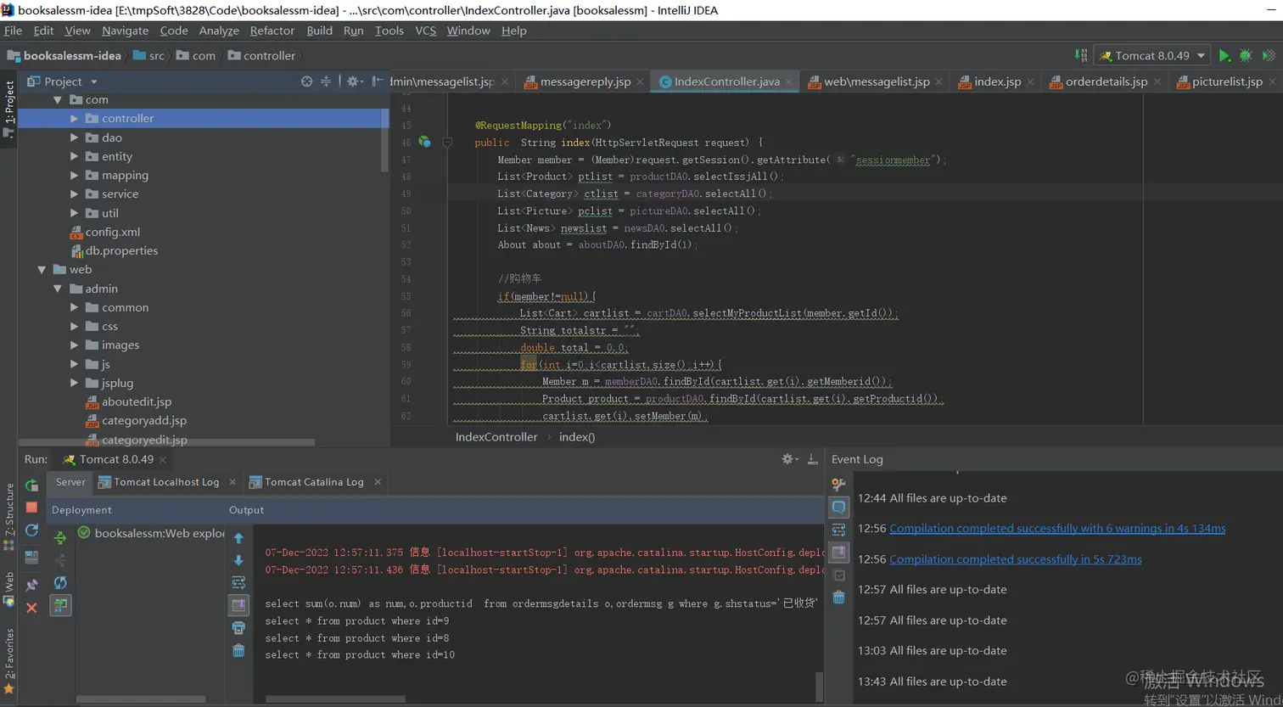The width and height of the screenshot is (1283, 707).
Task: Hide the Run tool window
Action: point(812,459)
